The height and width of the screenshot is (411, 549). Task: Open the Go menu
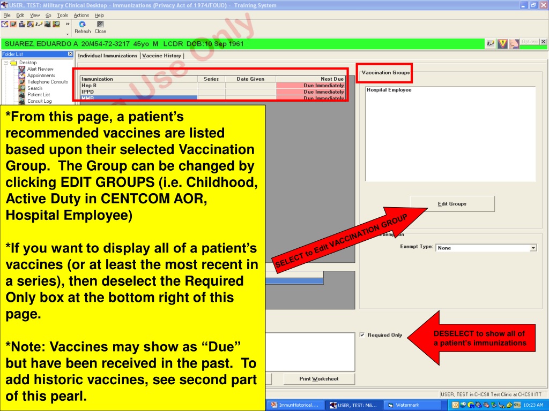[48, 16]
